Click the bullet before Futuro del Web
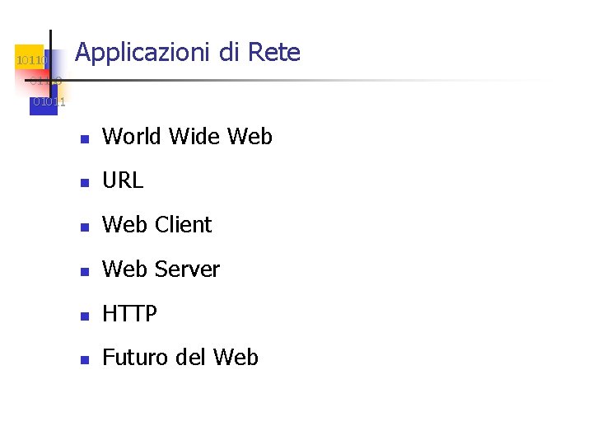 tap(83, 360)
